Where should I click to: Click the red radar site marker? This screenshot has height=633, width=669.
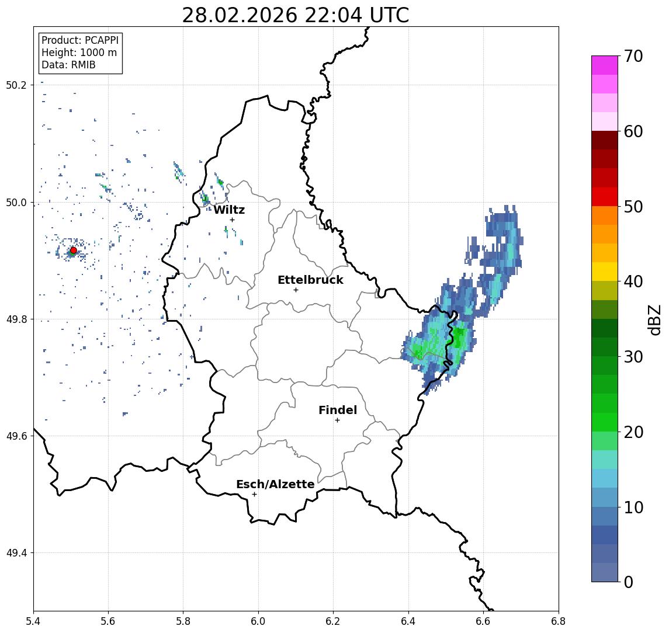tap(74, 251)
